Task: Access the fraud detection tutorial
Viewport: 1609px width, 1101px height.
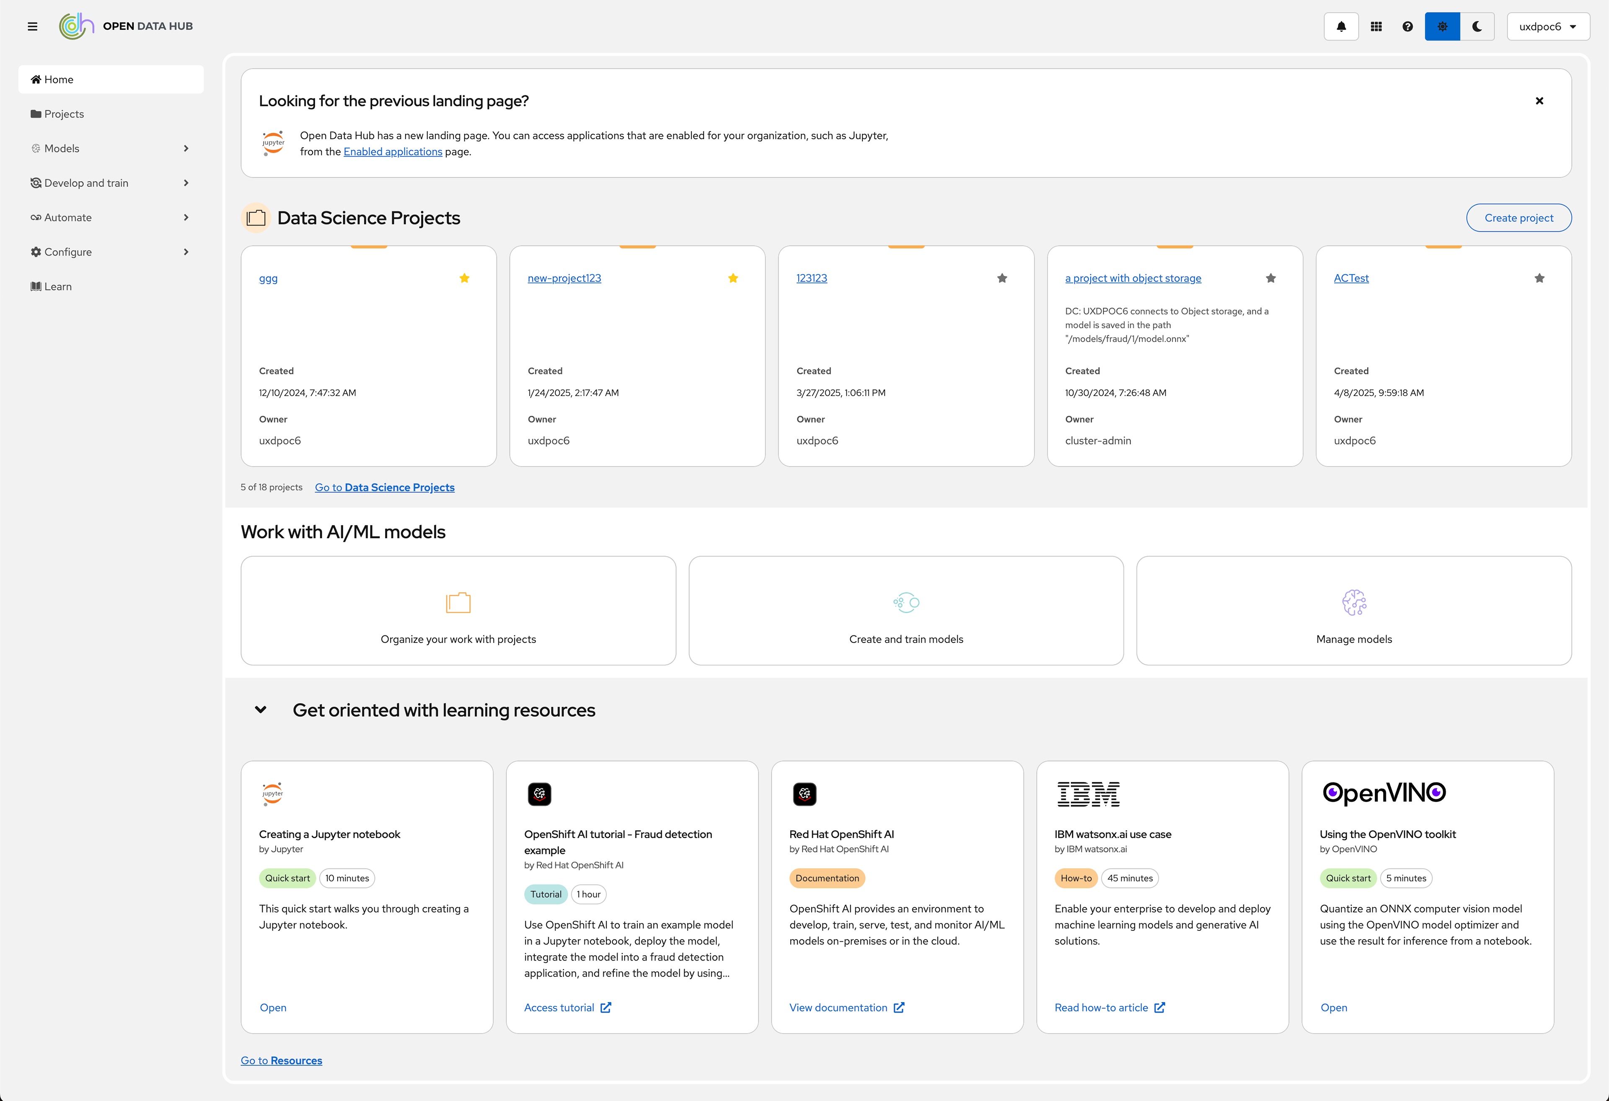Action: 567,1008
